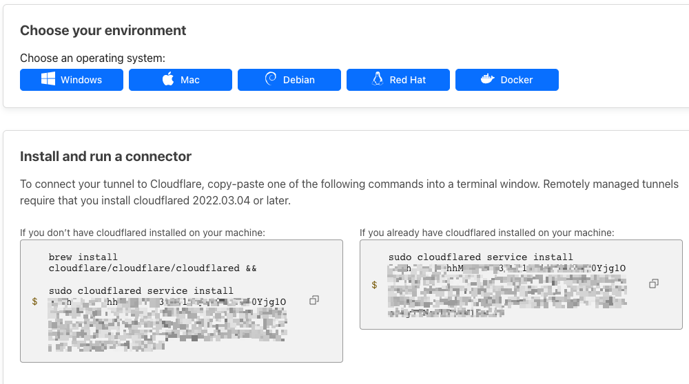Click the "Choose your environment" heading
689x384 pixels.
(103, 30)
